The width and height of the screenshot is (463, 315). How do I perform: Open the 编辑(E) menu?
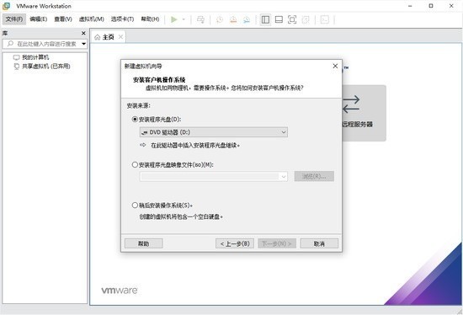pyautogui.click(x=39, y=19)
